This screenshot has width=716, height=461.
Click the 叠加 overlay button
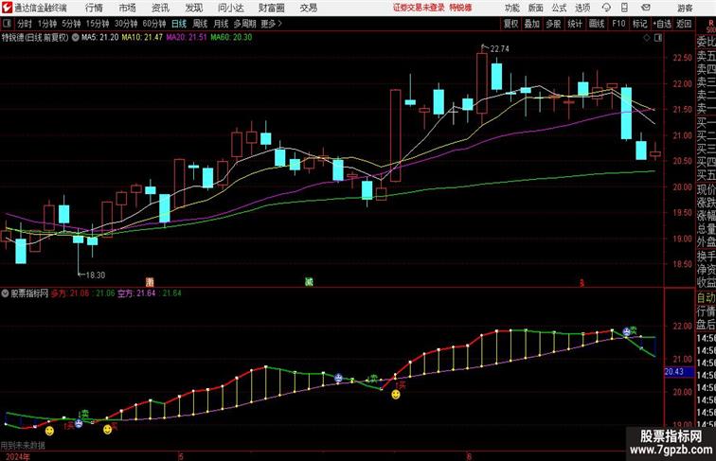tap(532, 24)
